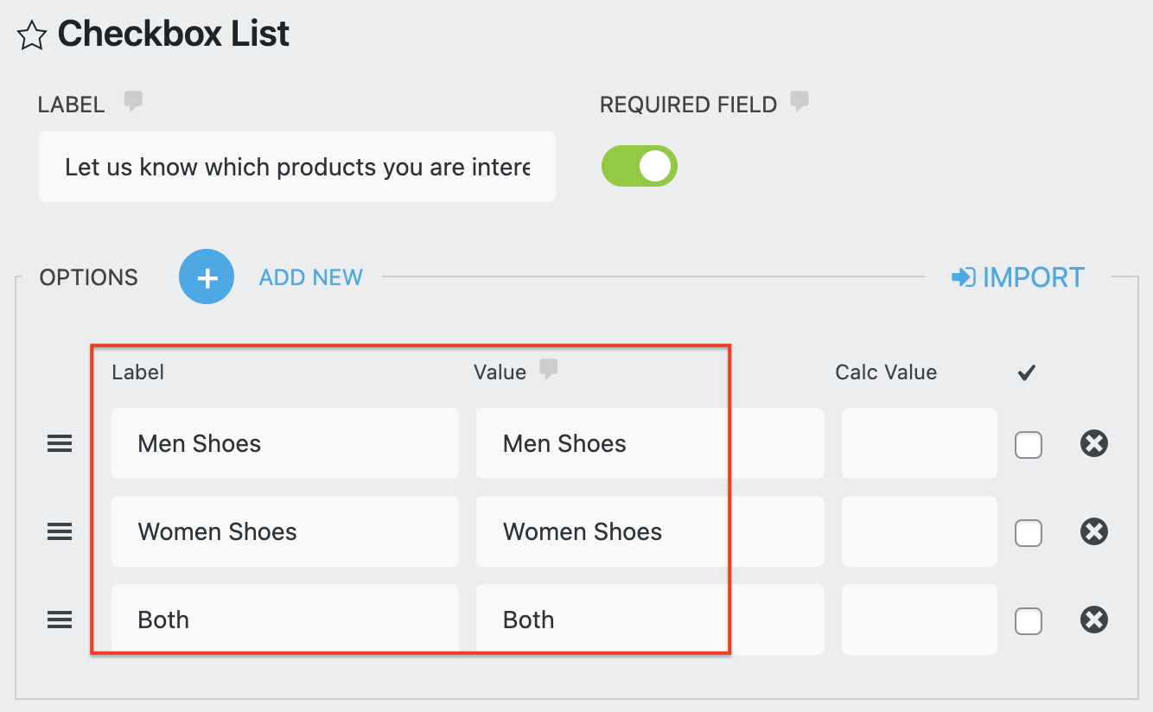1153x712 pixels.
Task: Click the Calc Value field for Men Shoes
Action: click(x=919, y=443)
